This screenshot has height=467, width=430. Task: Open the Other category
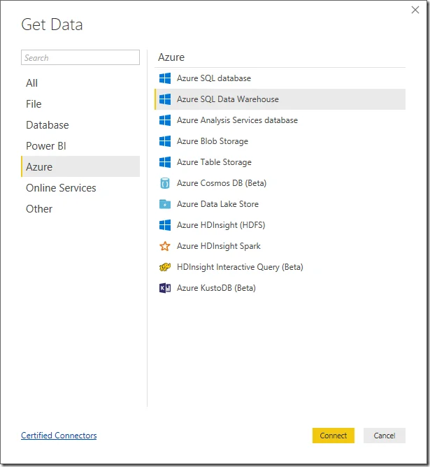[x=39, y=209]
